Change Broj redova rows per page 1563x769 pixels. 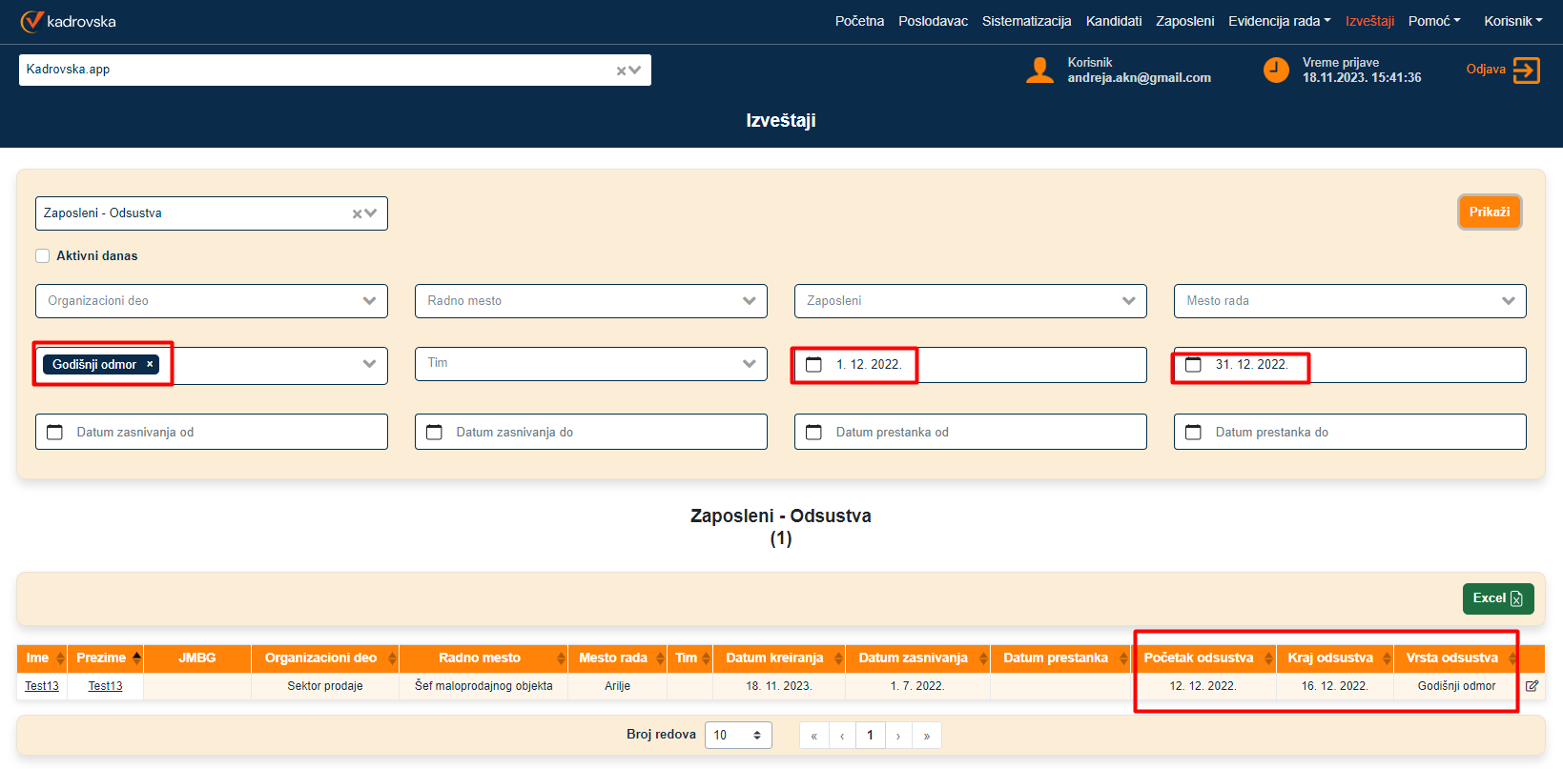(737, 736)
